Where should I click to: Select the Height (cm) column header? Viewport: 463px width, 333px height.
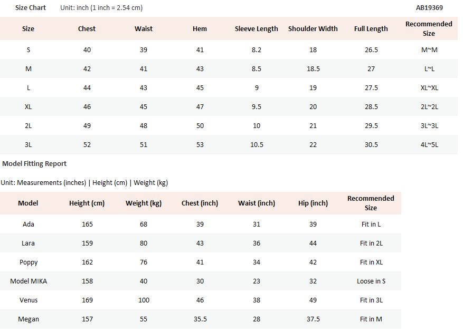point(87,203)
